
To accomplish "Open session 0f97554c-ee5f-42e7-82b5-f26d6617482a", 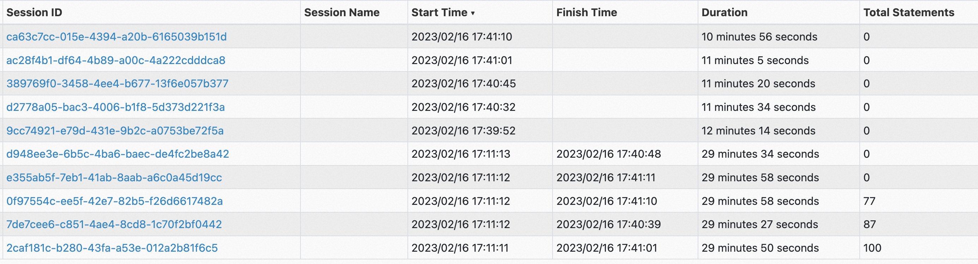I will 115,201.
